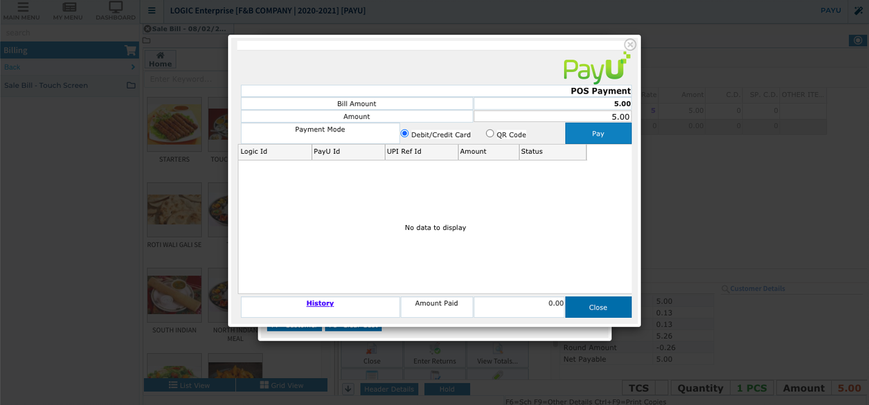Switch to List View
Screen dimensions: 869x405
coord(189,385)
